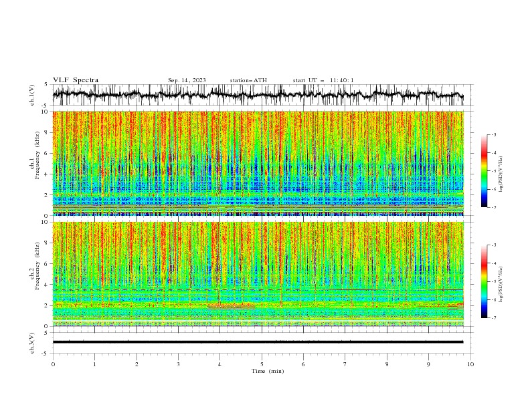Select the date text "Sep. 14, 2023"

click(187, 80)
